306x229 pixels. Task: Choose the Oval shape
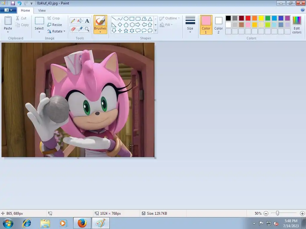(x=126, y=19)
